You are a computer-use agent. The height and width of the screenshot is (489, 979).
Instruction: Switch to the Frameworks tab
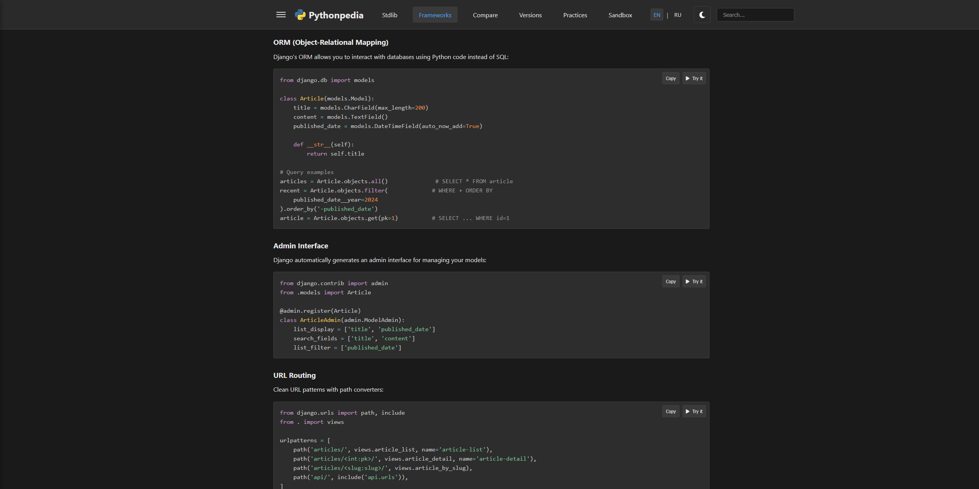click(x=435, y=15)
